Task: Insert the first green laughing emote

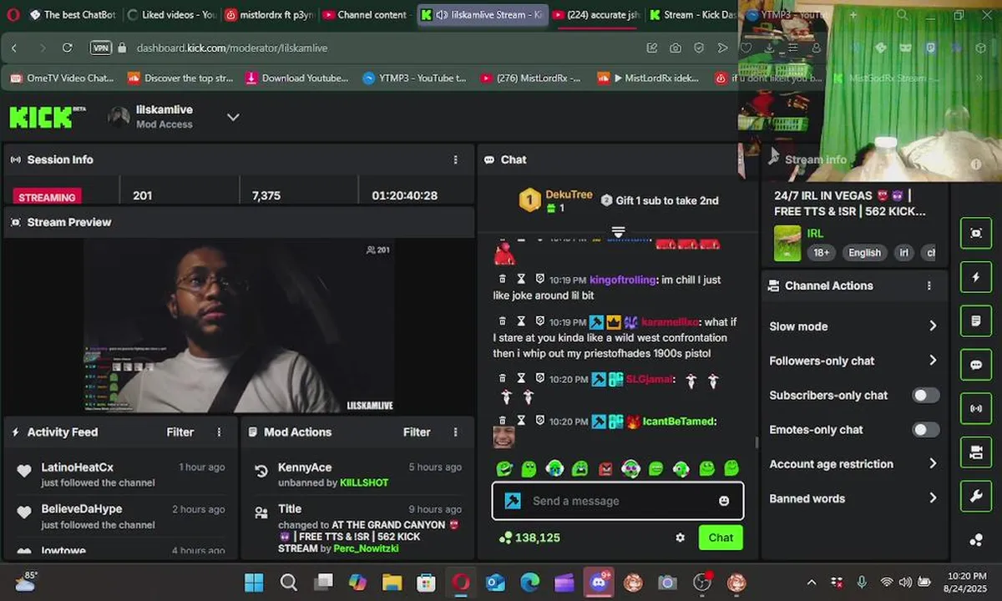Action: [504, 469]
